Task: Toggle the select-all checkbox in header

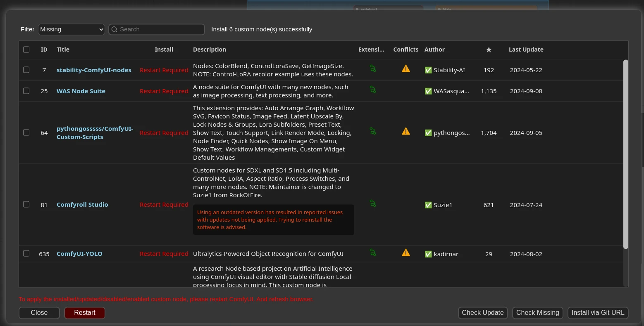Action: click(26, 50)
